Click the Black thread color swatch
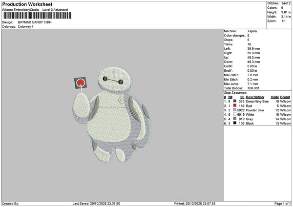This screenshot has height=207, width=293. point(235,123)
